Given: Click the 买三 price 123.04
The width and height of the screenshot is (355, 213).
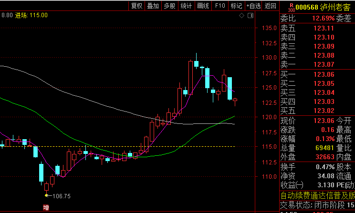Looking at the screenshot, I should point(324,92).
